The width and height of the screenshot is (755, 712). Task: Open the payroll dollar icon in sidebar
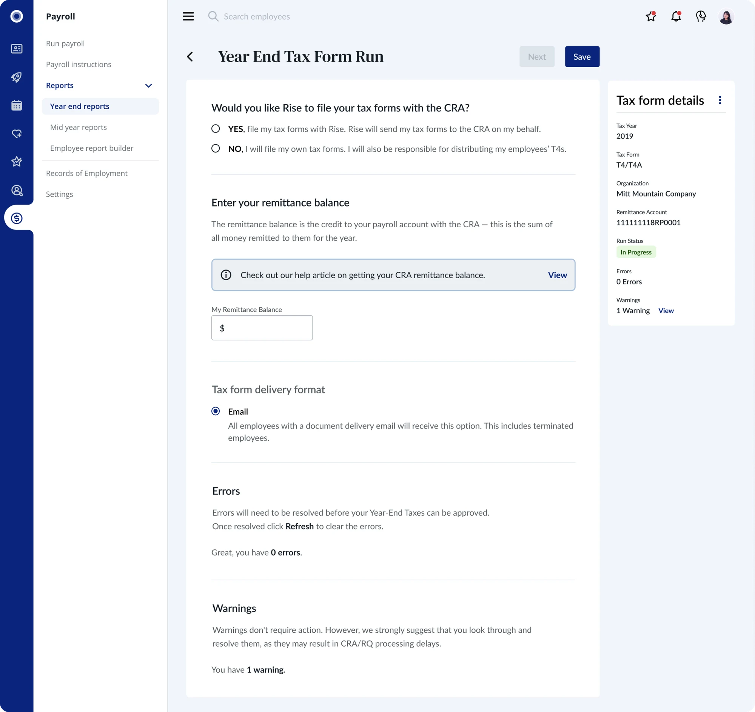[x=17, y=218]
